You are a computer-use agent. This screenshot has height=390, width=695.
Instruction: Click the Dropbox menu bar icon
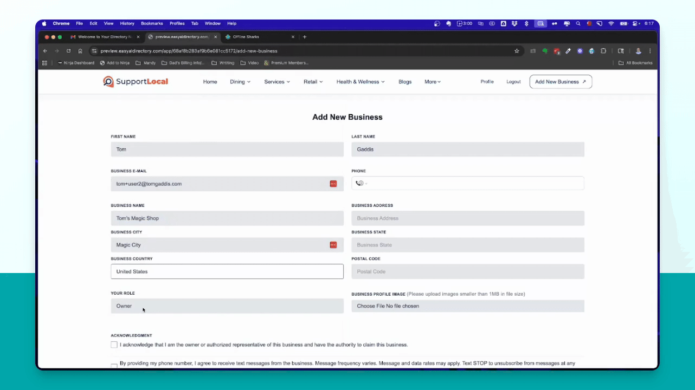click(x=514, y=23)
